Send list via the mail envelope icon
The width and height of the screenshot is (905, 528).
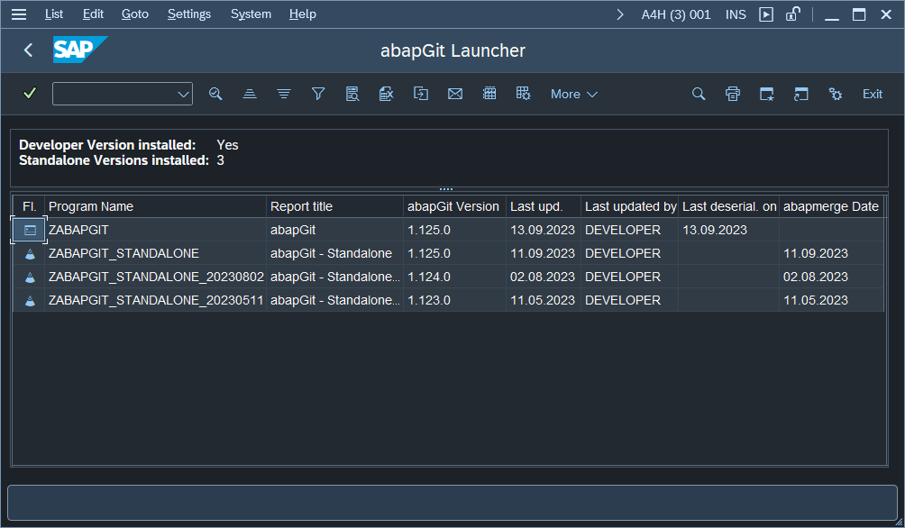[x=455, y=94]
